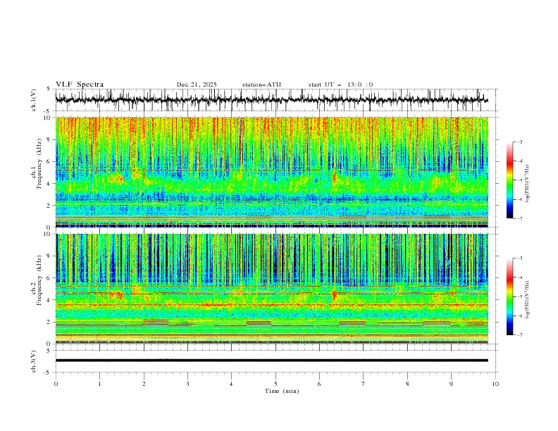Click the "8" tick label on time axis
This screenshot has width=558, height=431.
(407, 384)
